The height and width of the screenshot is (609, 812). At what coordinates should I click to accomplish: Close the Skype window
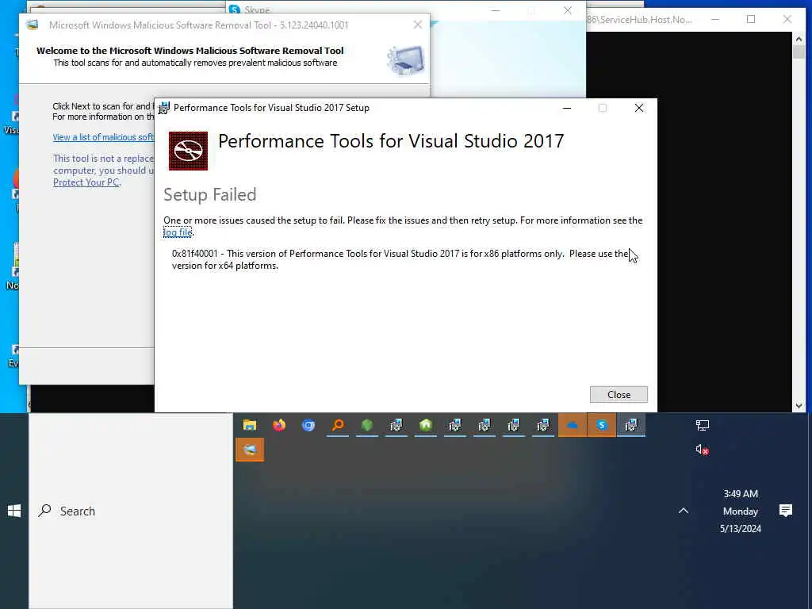pyautogui.click(x=568, y=10)
